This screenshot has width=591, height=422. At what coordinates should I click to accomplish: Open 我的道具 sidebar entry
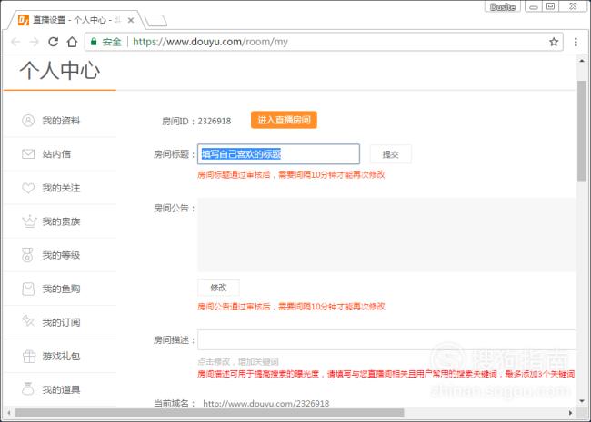tap(61, 389)
